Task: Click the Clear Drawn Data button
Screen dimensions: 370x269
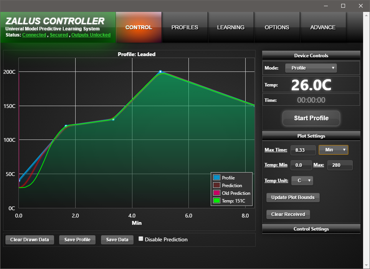Action: coord(30,240)
